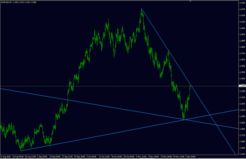Click the 18 Oct 20:00 date label
Viewport: 246px width, 159px height.
(117, 157)
